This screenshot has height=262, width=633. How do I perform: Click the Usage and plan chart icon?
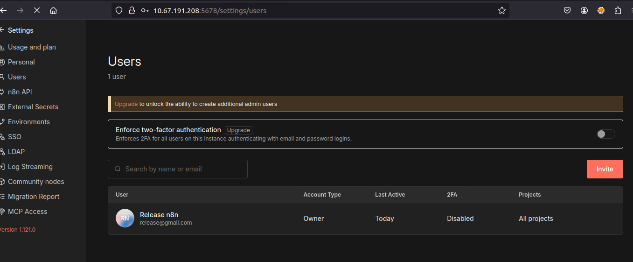click(2, 47)
